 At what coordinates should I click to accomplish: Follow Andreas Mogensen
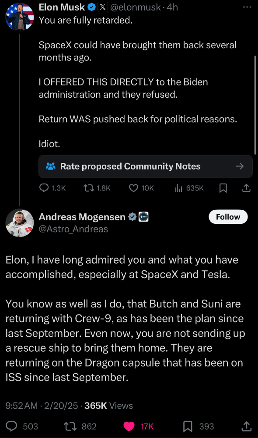coord(228,217)
